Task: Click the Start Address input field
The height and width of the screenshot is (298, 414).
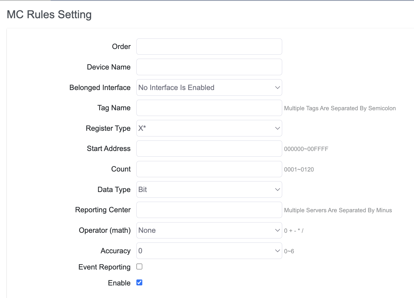Action: click(209, 148)
